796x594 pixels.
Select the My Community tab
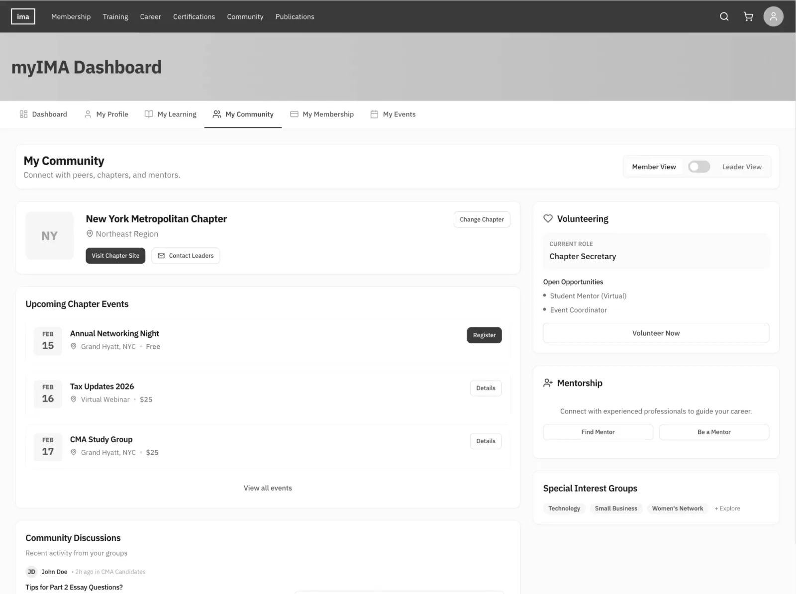[243, 114]
